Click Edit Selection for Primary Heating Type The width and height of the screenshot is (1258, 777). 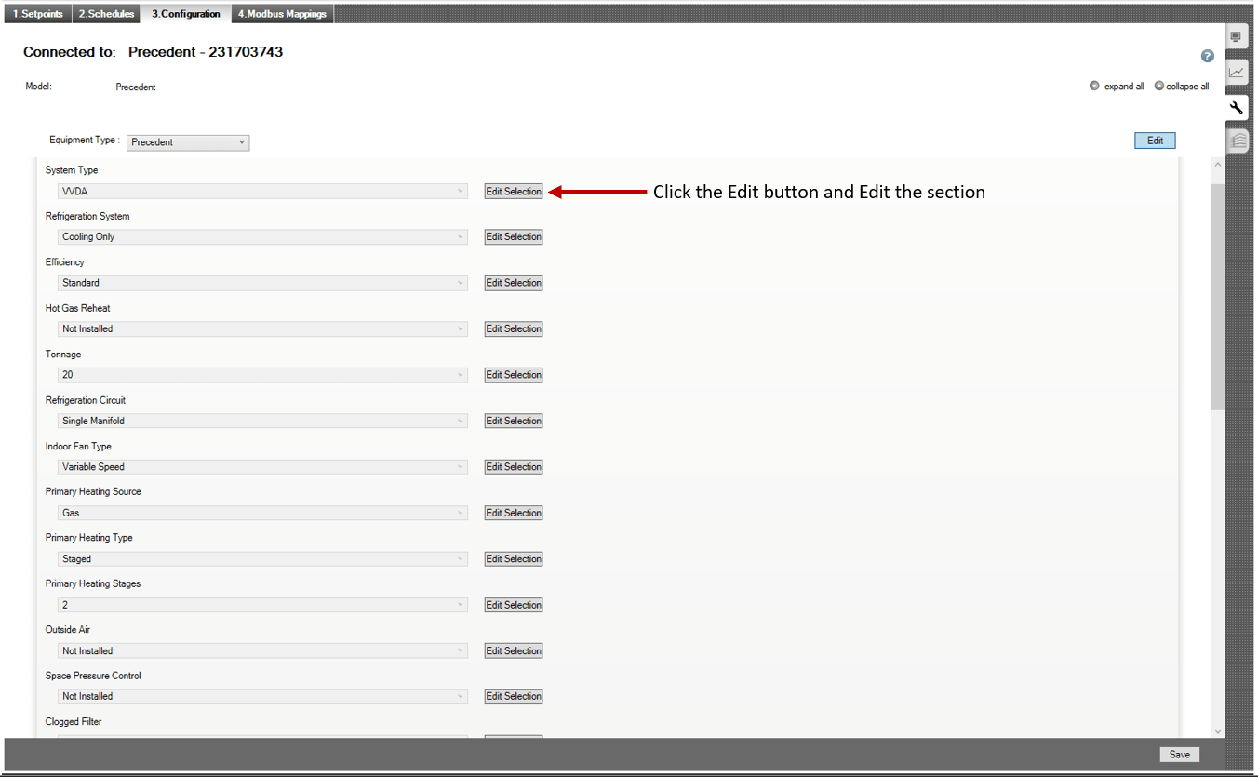pyautogui.click(x=514, y=559)
